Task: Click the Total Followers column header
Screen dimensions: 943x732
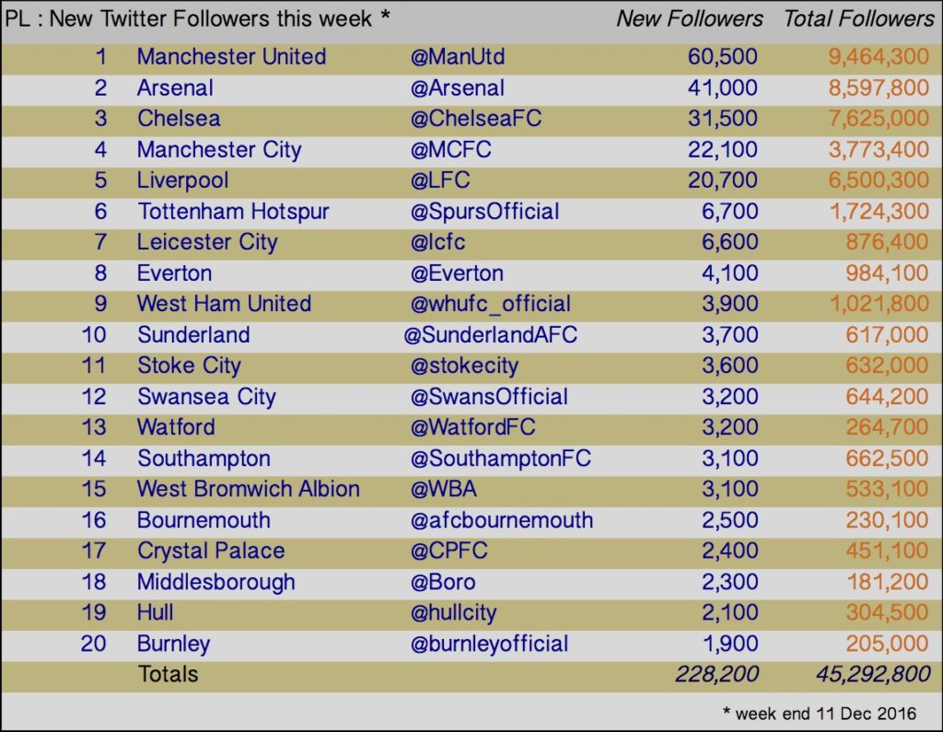Action: 859,18
